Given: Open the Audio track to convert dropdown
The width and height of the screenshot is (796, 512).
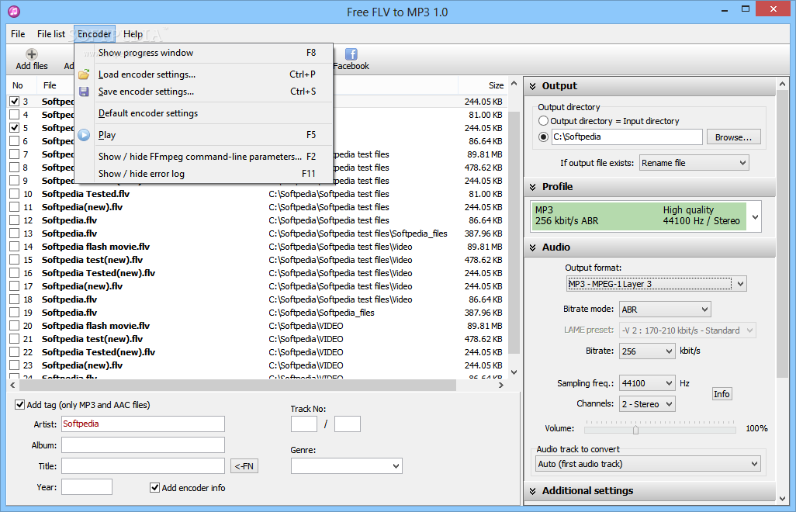Looking at the screenshot, I should click(x=648, y=464).
